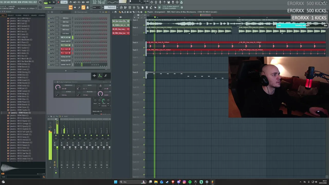Screen dimensions: 329x185
Task: Open the graph editor icon in Channel rack
Action: (x=103, y=12)
